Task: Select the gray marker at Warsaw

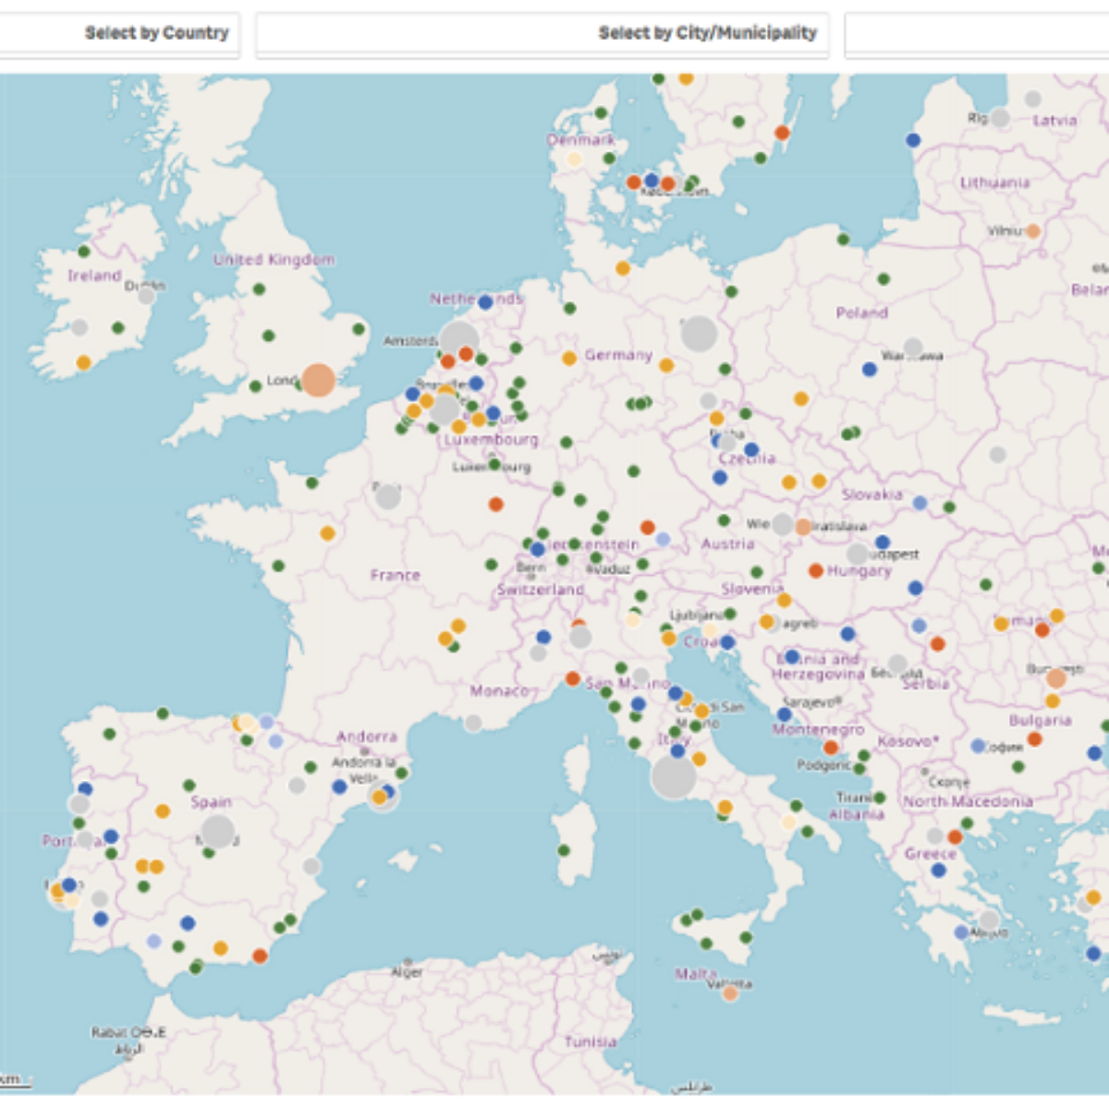Action: tap(913, 347)
